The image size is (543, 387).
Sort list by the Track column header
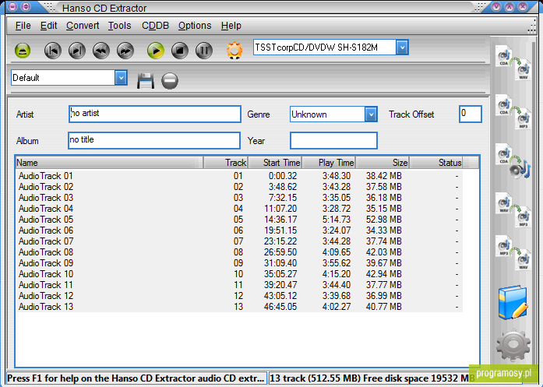[x=226, y=162]
